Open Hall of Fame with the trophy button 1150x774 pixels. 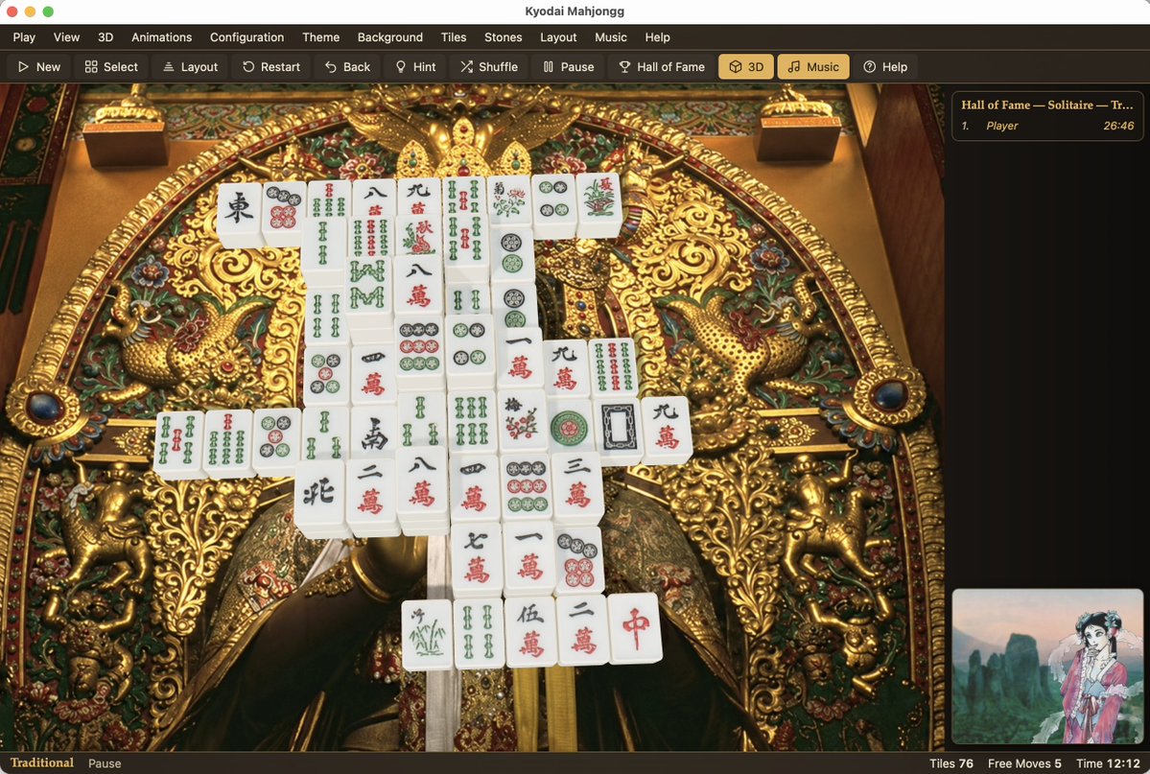coord(661,67)
